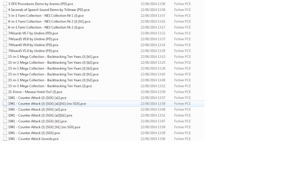Click date 22/08/2014 13:15
The width and height of the screenshot is (282, 176).
click(153, 57)
